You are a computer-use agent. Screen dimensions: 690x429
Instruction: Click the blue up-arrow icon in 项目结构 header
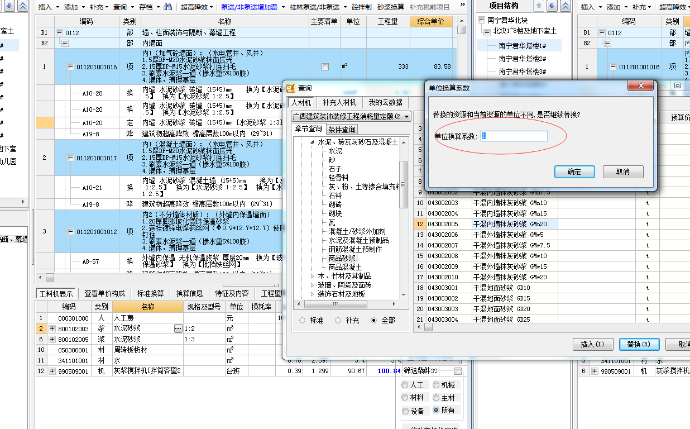click(539, 6)
